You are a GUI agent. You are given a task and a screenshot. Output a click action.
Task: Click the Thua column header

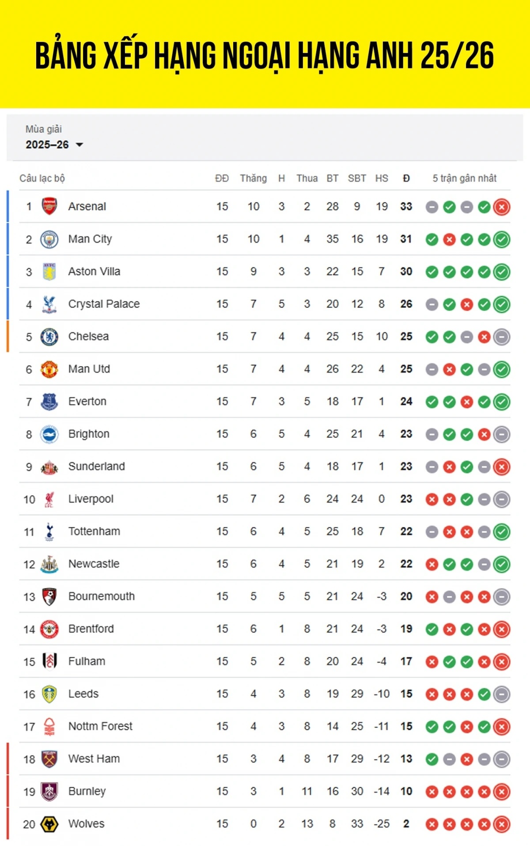307,178
